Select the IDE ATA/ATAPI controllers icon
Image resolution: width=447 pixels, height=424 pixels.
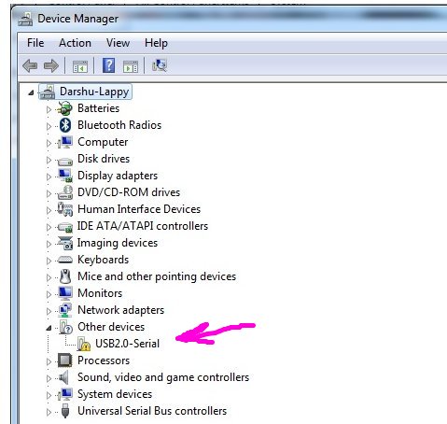pos(65,227)
